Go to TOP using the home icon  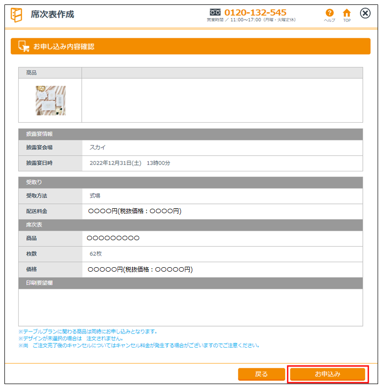tap(347, 13)
